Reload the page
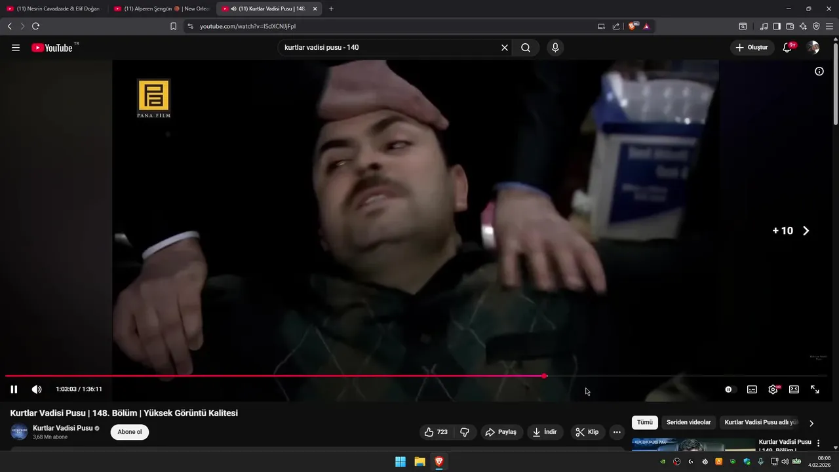 (35, 26)
